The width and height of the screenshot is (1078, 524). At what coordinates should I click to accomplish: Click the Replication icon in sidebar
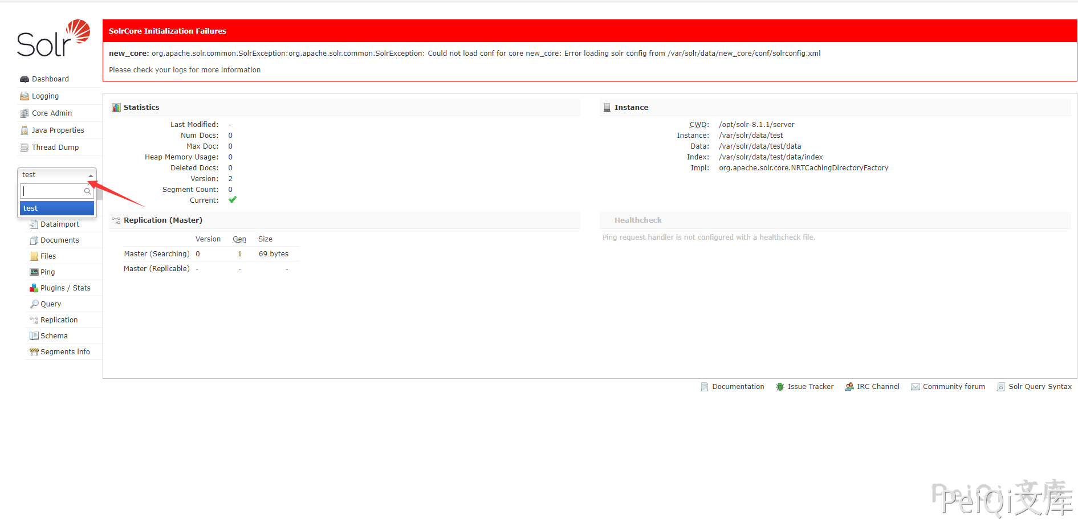(34, 320)
